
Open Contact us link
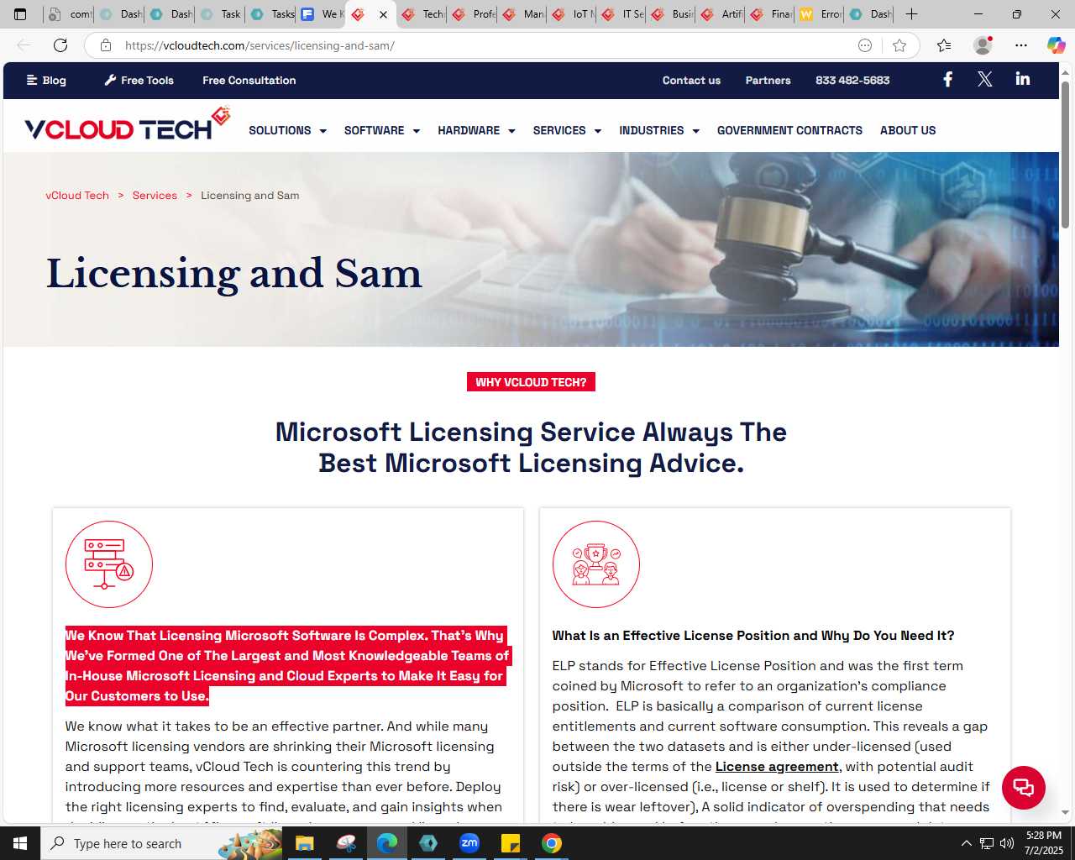coord(691,81)
